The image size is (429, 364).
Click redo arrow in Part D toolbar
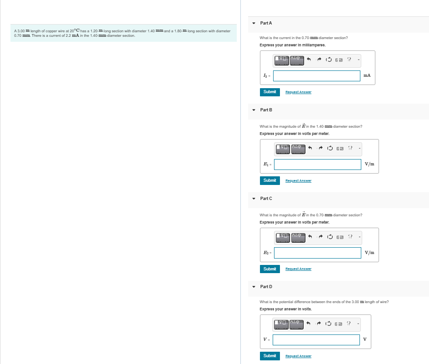319,323
